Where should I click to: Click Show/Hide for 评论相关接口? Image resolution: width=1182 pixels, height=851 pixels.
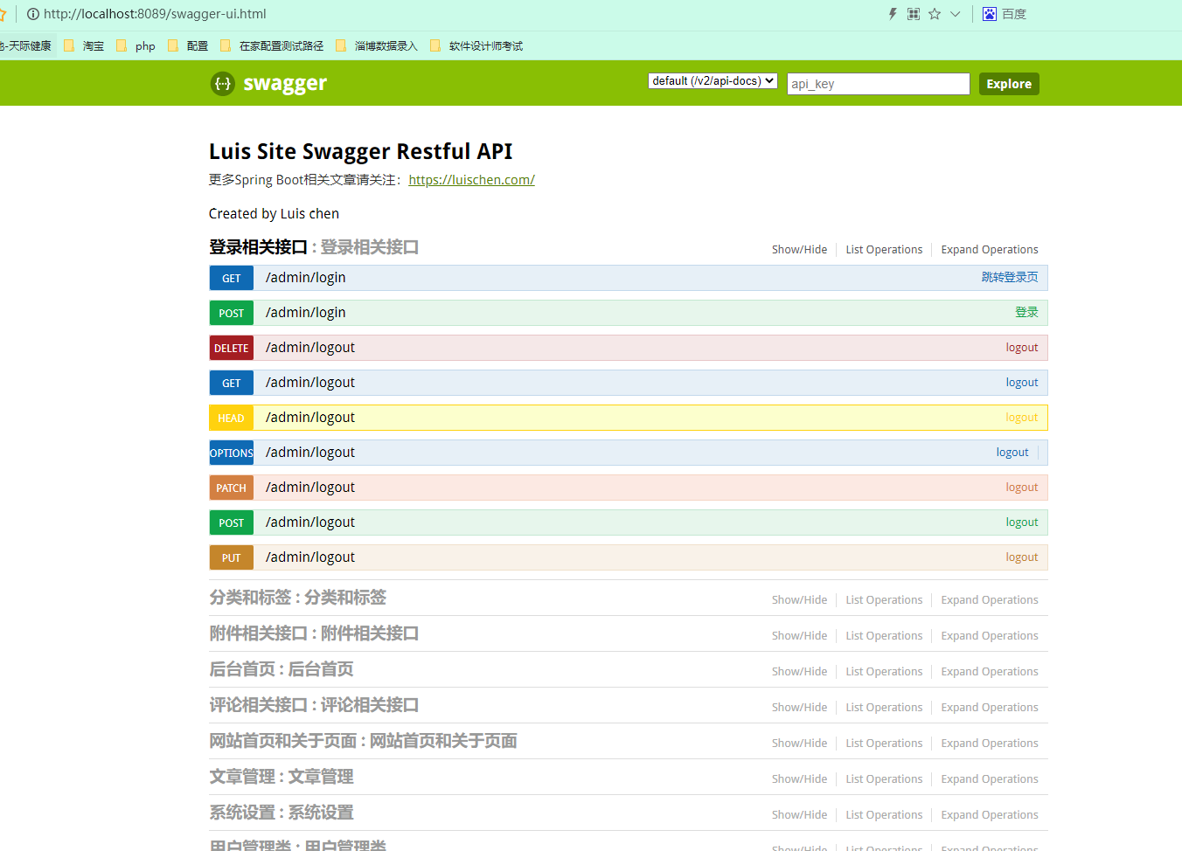point(799,708)
